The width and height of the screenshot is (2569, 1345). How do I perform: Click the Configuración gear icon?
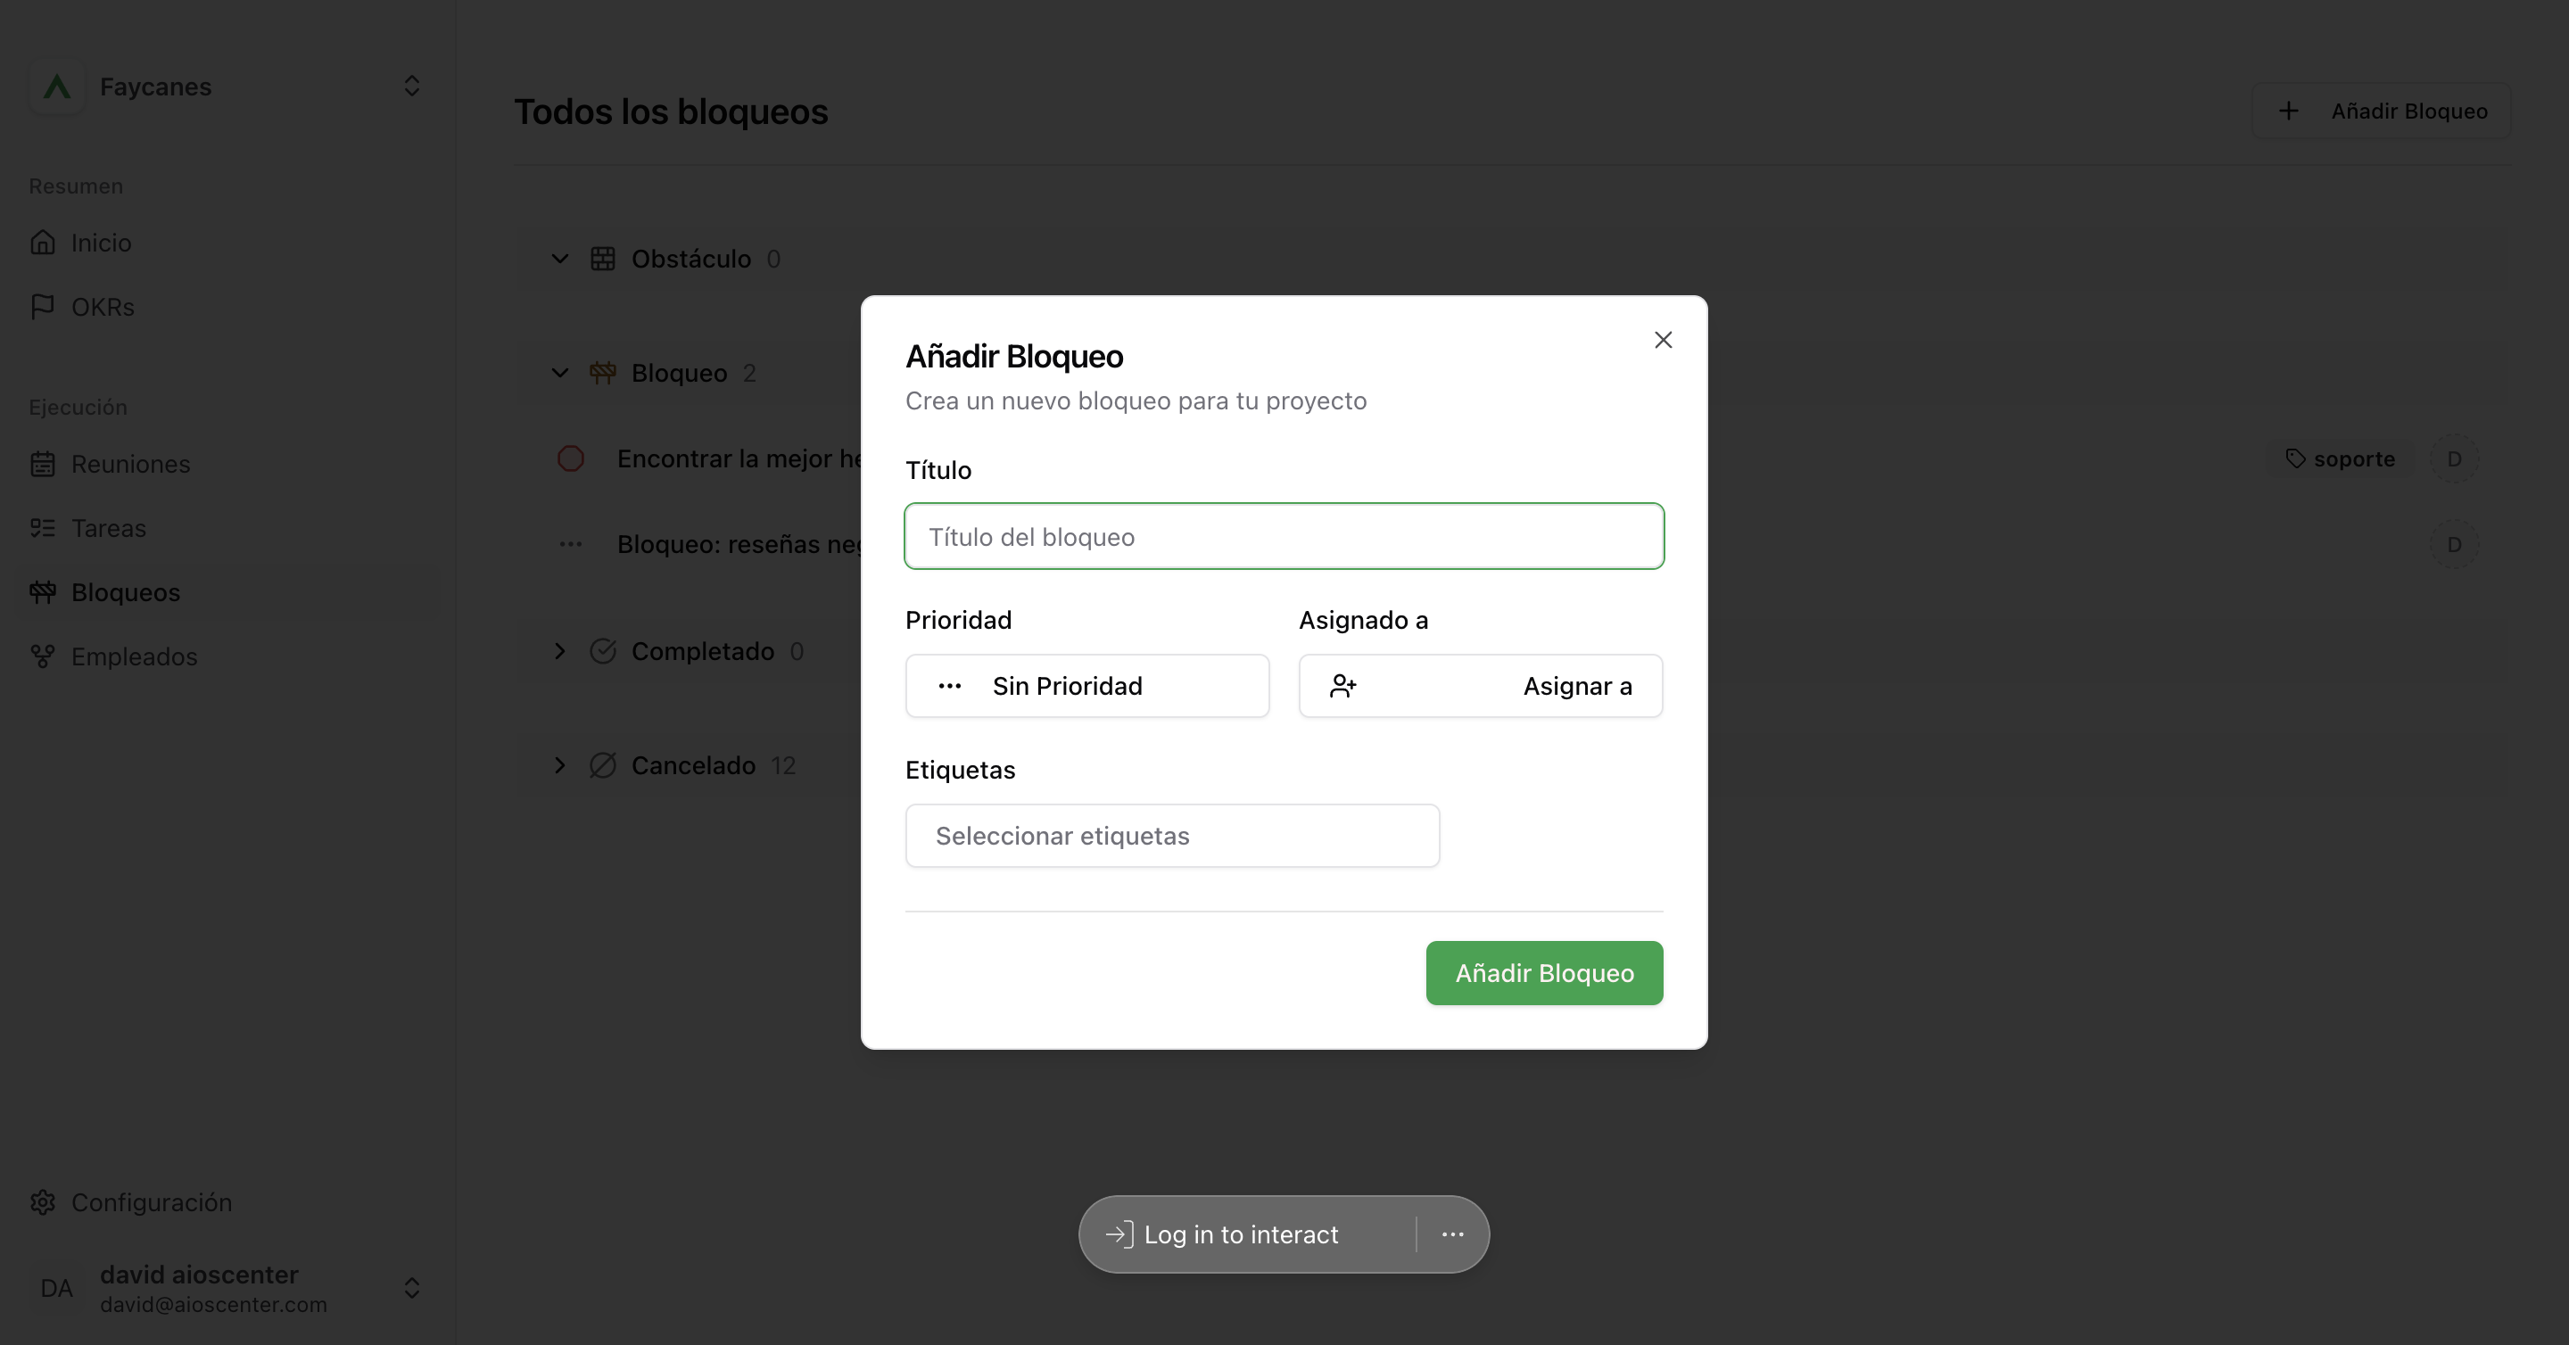tap(43, 1202)
